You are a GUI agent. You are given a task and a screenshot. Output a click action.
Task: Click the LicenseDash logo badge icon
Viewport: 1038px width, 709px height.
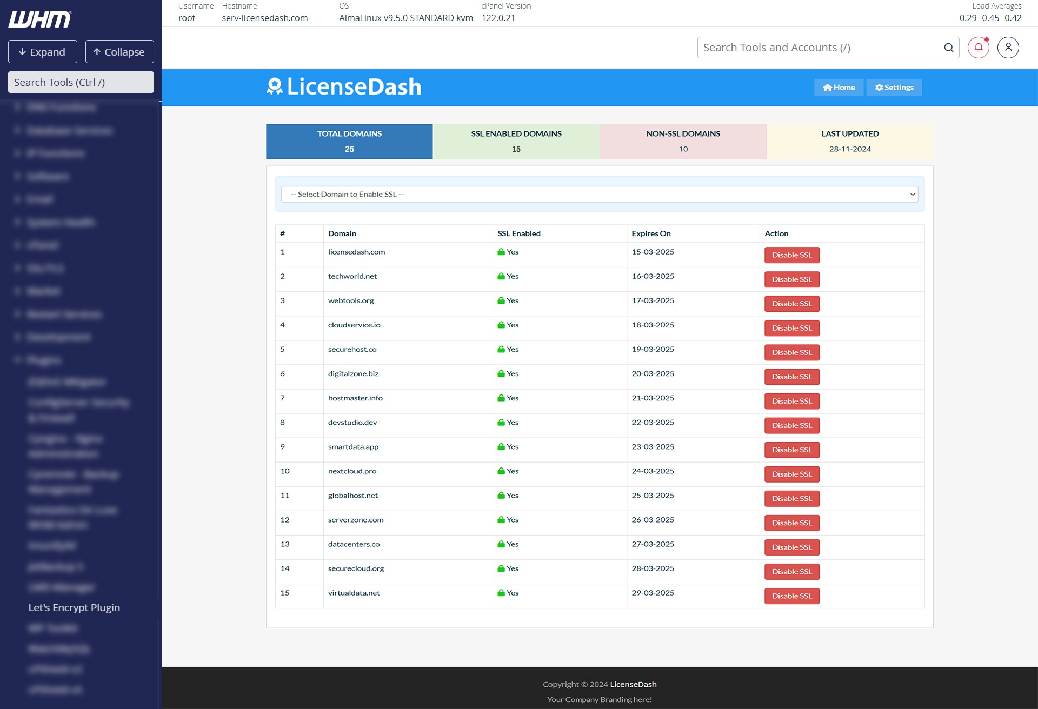[275, 86]
